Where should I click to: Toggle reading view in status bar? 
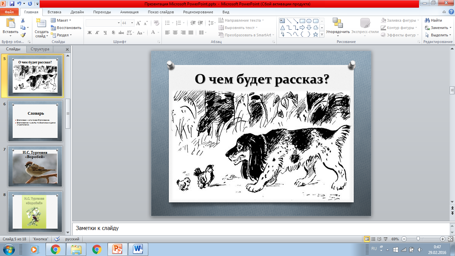pos(379,239)
